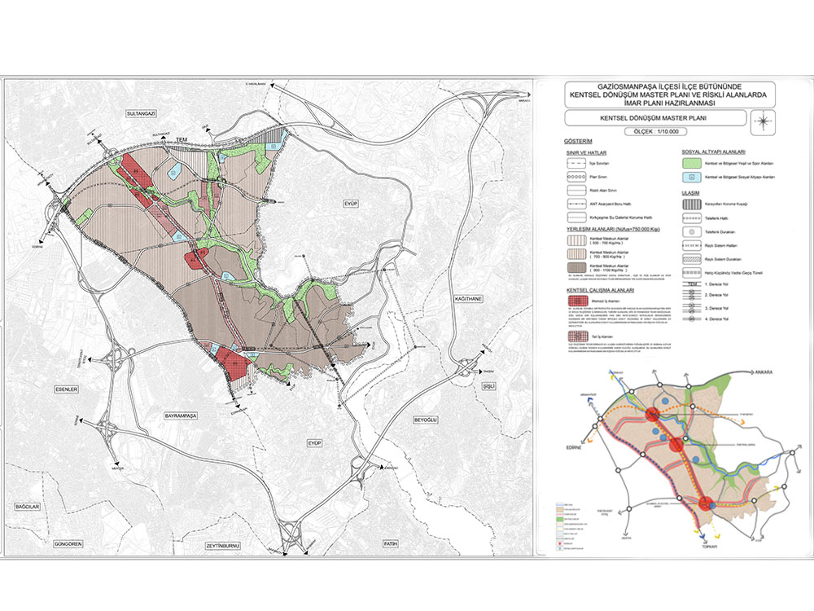Click the Teleferik Durakları circle legend symbol
Image resolution: width=814 pixels, height=611 pixels.
(691, 231)
